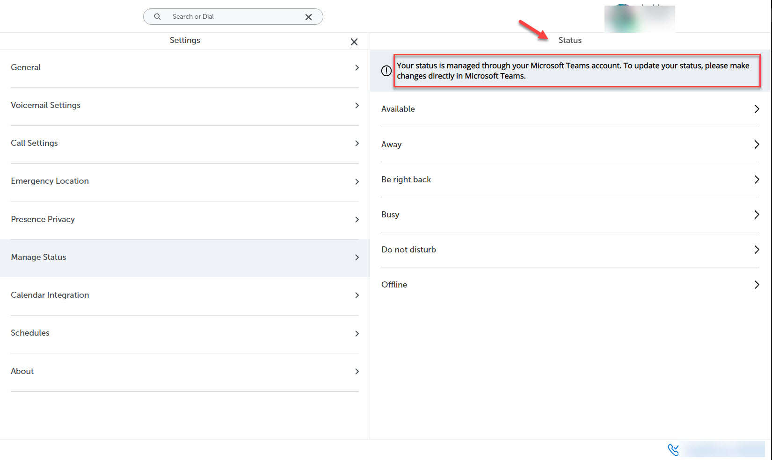This screenshot has height=460, width=772.
Task: Expand Presence Privacy chevron
Action: pos(357,219)
